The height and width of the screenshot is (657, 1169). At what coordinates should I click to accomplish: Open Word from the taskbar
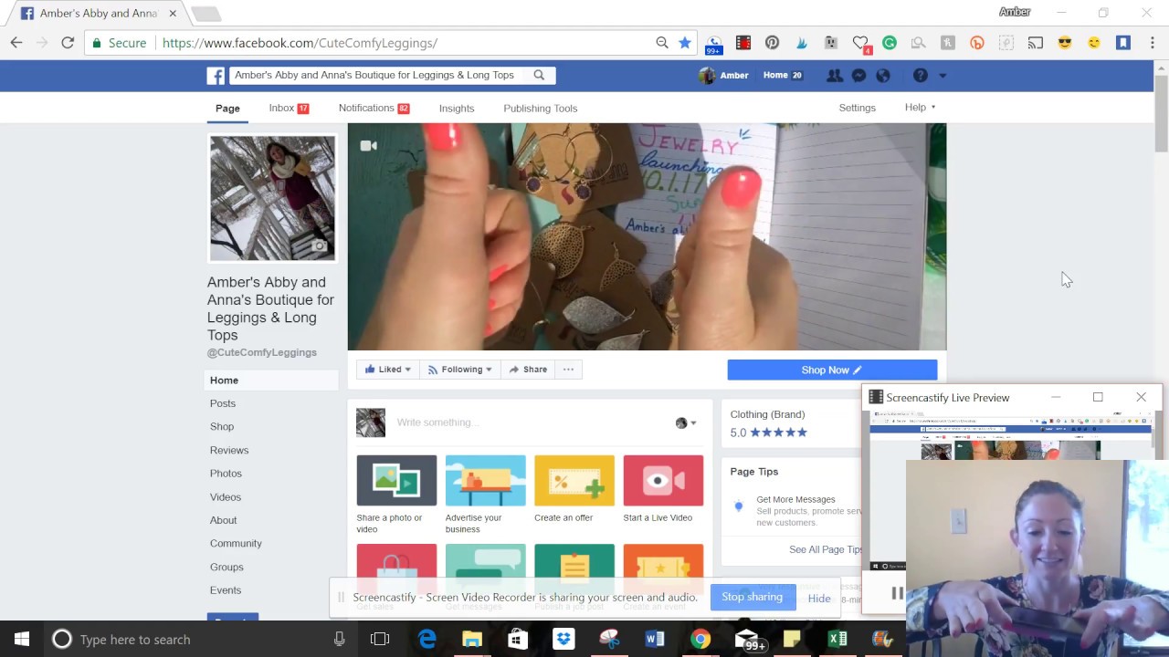click(x=655, y=639)
